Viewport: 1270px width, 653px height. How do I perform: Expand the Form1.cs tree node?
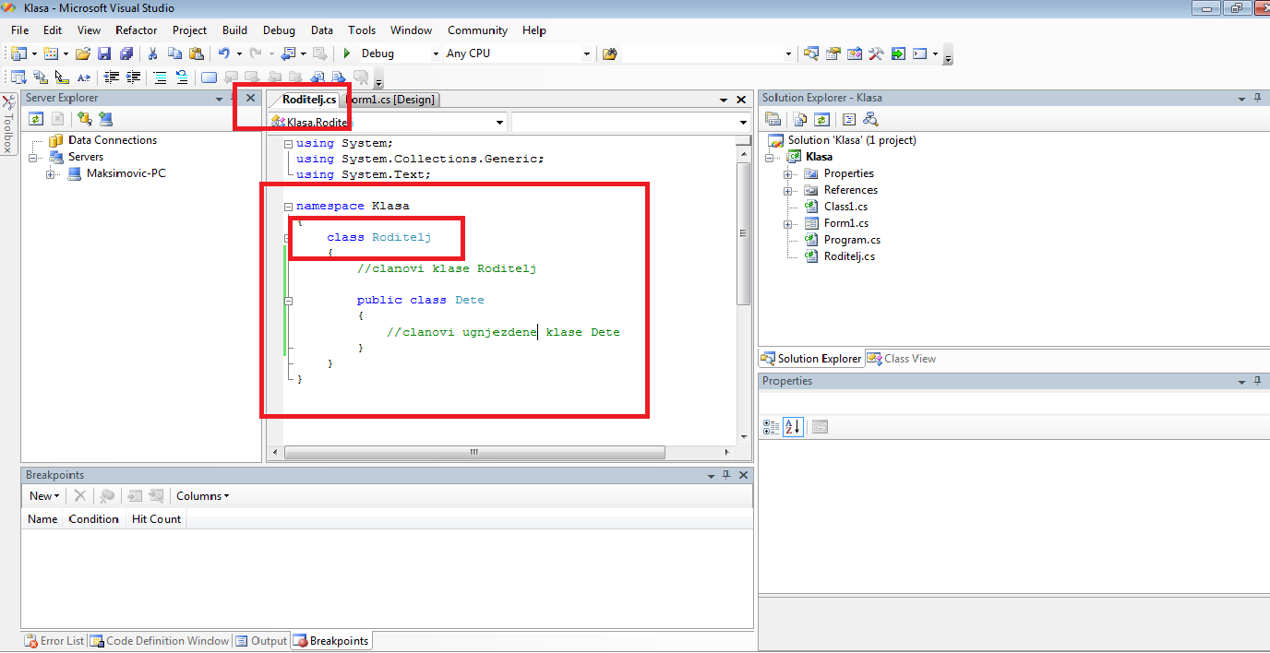(x=788, y=223)
